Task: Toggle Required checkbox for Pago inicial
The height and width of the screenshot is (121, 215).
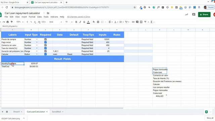Action: [45, 42]
